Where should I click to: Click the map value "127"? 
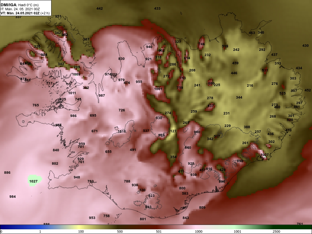click(173, 131)
